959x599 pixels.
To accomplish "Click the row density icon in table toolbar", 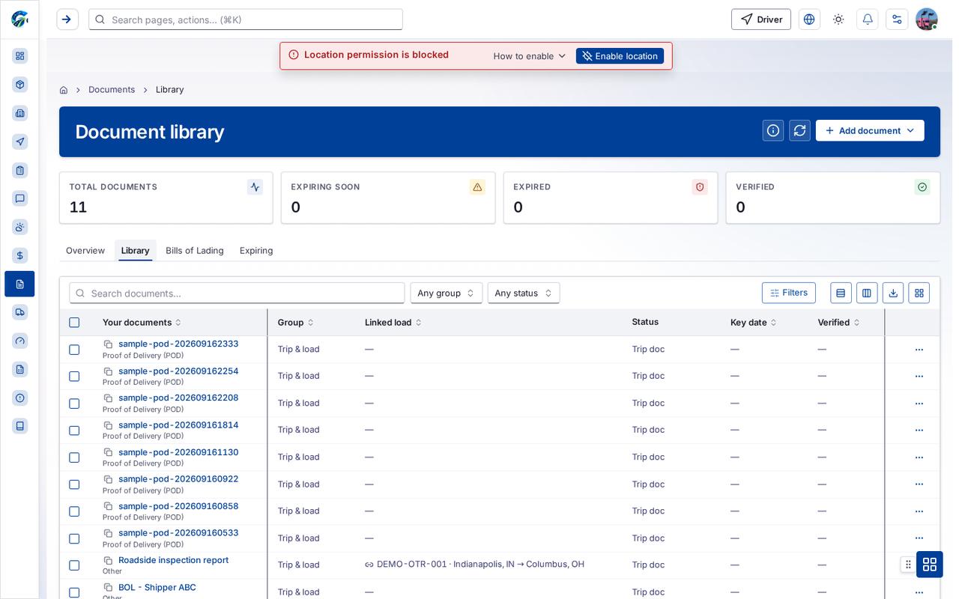I will [841, 293].
